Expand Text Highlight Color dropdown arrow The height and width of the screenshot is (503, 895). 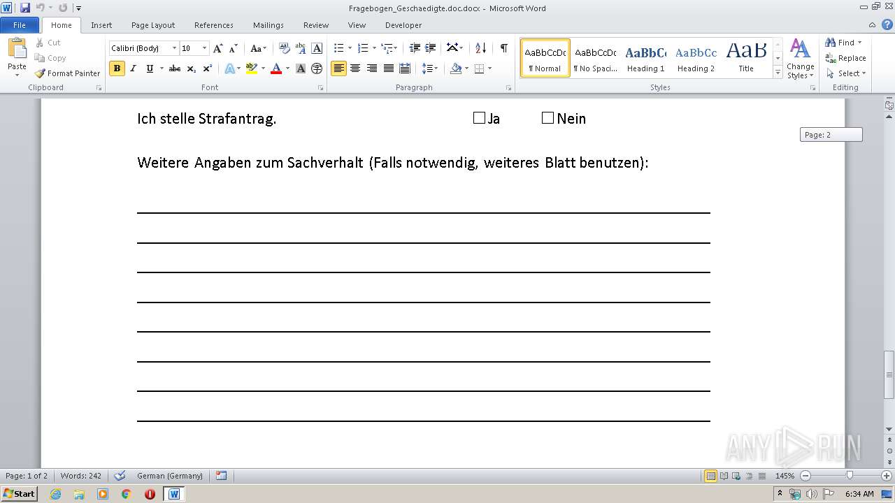pyautogui.click(x=263, y=68)
